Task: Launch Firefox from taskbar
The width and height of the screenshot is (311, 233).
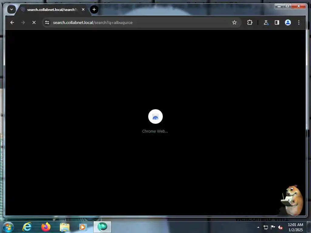Action: pyautogui.click(x=46, y=227)
